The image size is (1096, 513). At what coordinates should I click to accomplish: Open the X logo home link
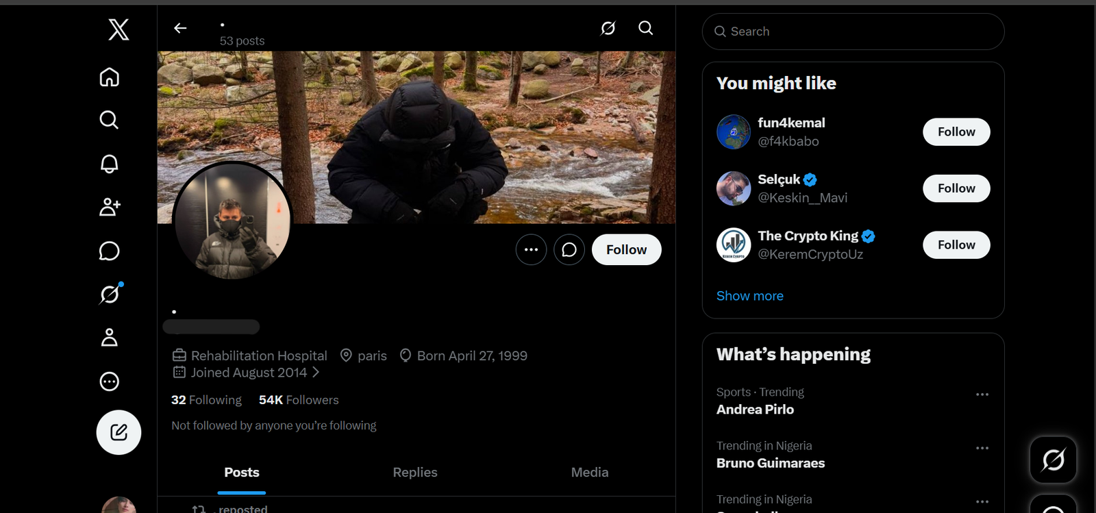pos(119,29)
